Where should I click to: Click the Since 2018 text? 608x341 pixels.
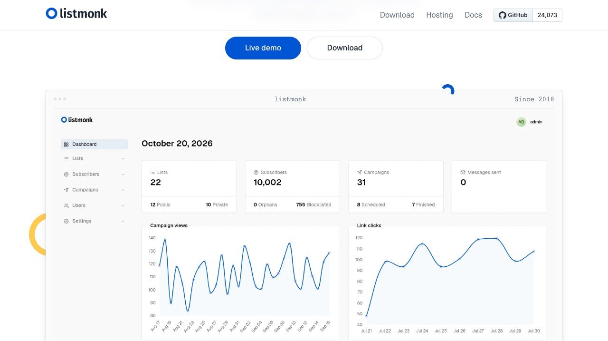[x=534, y=99]
